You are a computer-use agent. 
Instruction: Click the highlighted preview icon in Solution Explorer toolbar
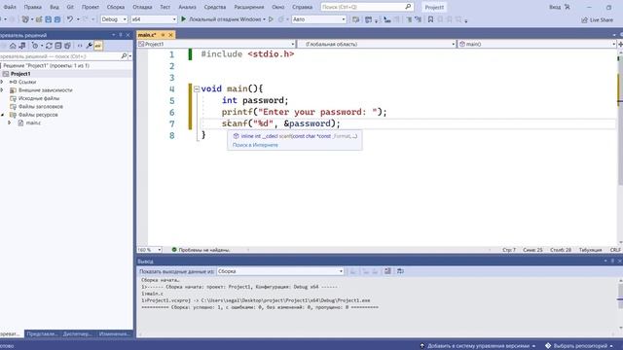[98, 46]
